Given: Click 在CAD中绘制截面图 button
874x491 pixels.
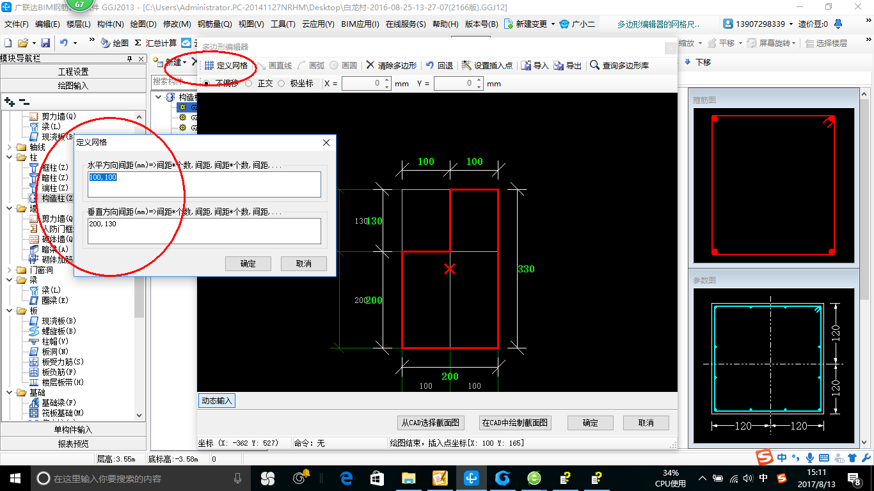Looking at the screenshot, I should coord(514,423).
